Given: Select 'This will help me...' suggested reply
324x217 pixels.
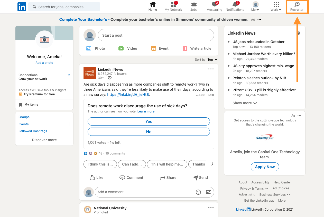Looking at the screenshot, I should [x=167, y=164].
